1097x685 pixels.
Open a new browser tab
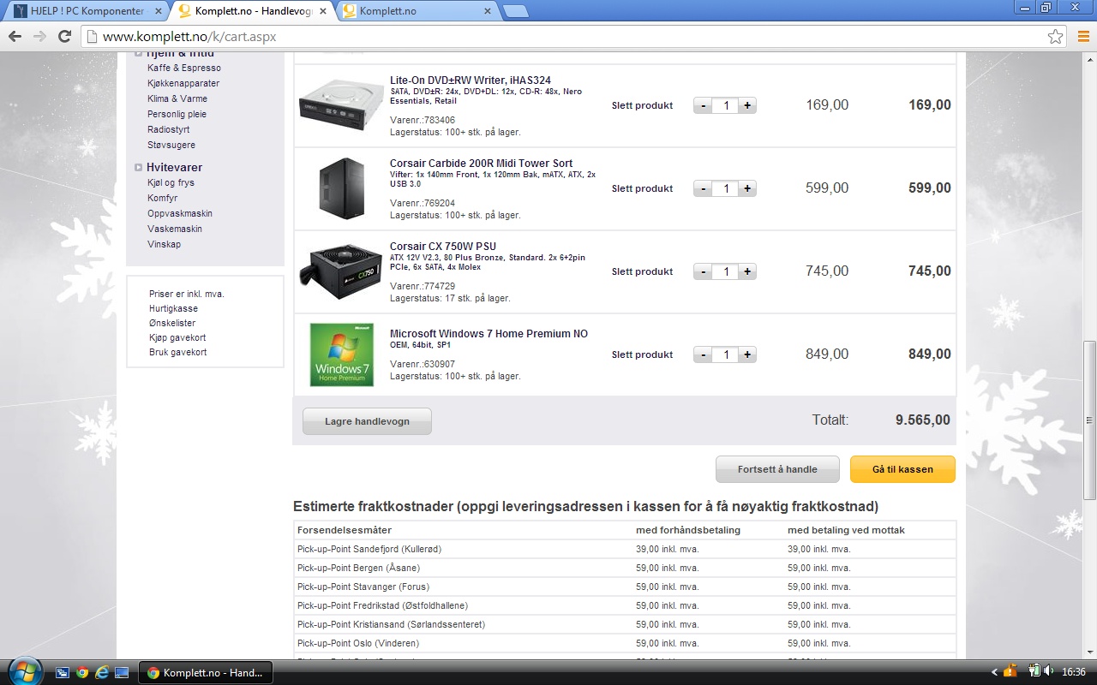[514, 11]
